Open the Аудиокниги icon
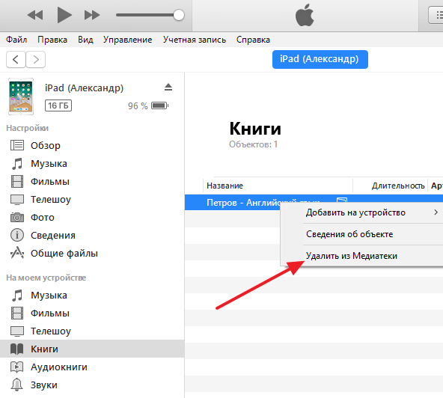 [x=17, y=367]
